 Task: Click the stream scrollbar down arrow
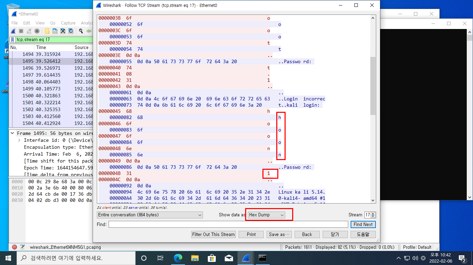[x=373, y=200]
